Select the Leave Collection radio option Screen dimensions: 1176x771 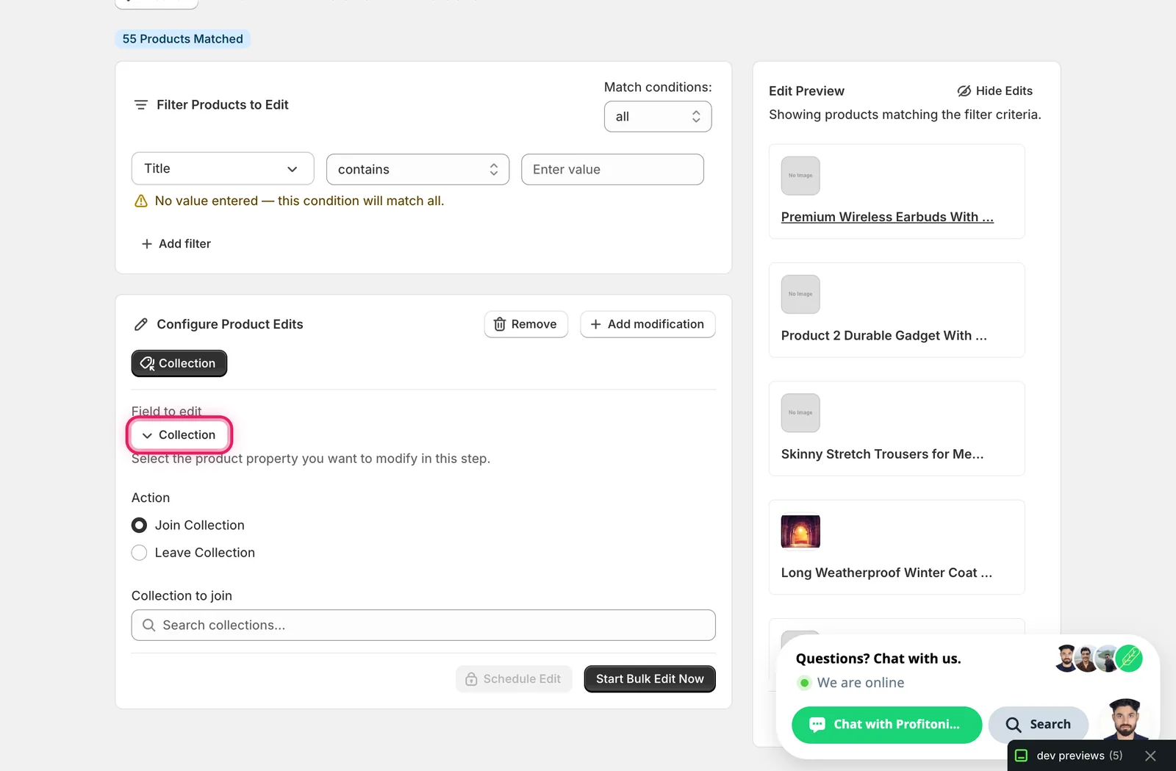[139, 553]
